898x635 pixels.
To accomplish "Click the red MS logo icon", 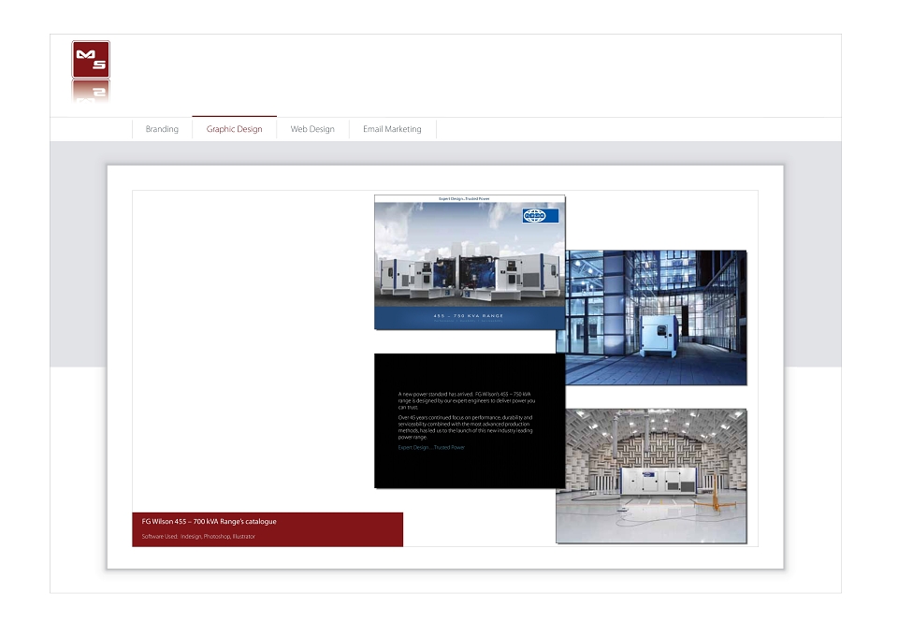I will point(91,59).
